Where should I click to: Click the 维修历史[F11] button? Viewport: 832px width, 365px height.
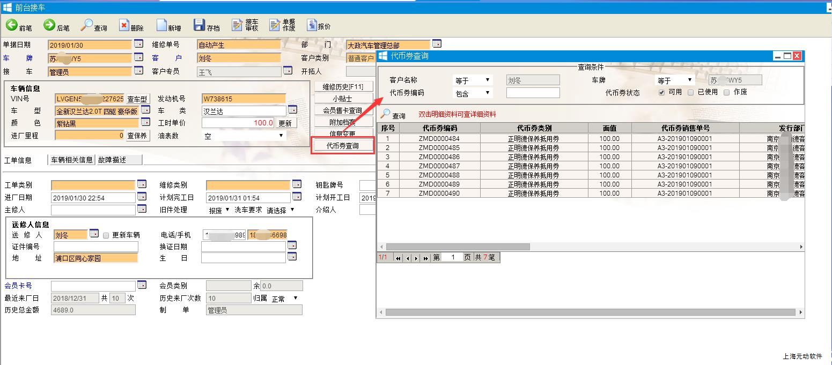click(x=343, y=87)
